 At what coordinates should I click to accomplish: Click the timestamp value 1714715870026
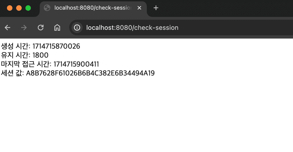[x=56, y=46]
